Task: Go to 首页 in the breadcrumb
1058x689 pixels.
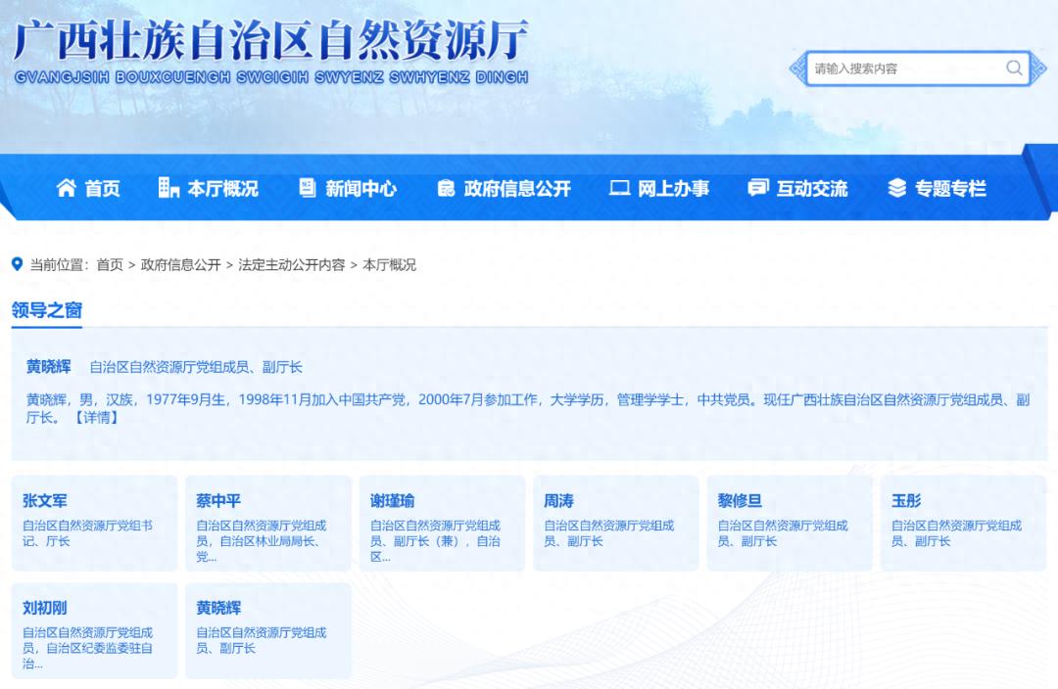Action: pyautogui.click(x=110, y=265)
